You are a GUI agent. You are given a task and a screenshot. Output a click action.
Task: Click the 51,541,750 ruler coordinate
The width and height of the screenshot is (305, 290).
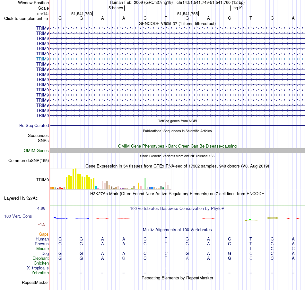pyautogui.click(x=82, y=14)
